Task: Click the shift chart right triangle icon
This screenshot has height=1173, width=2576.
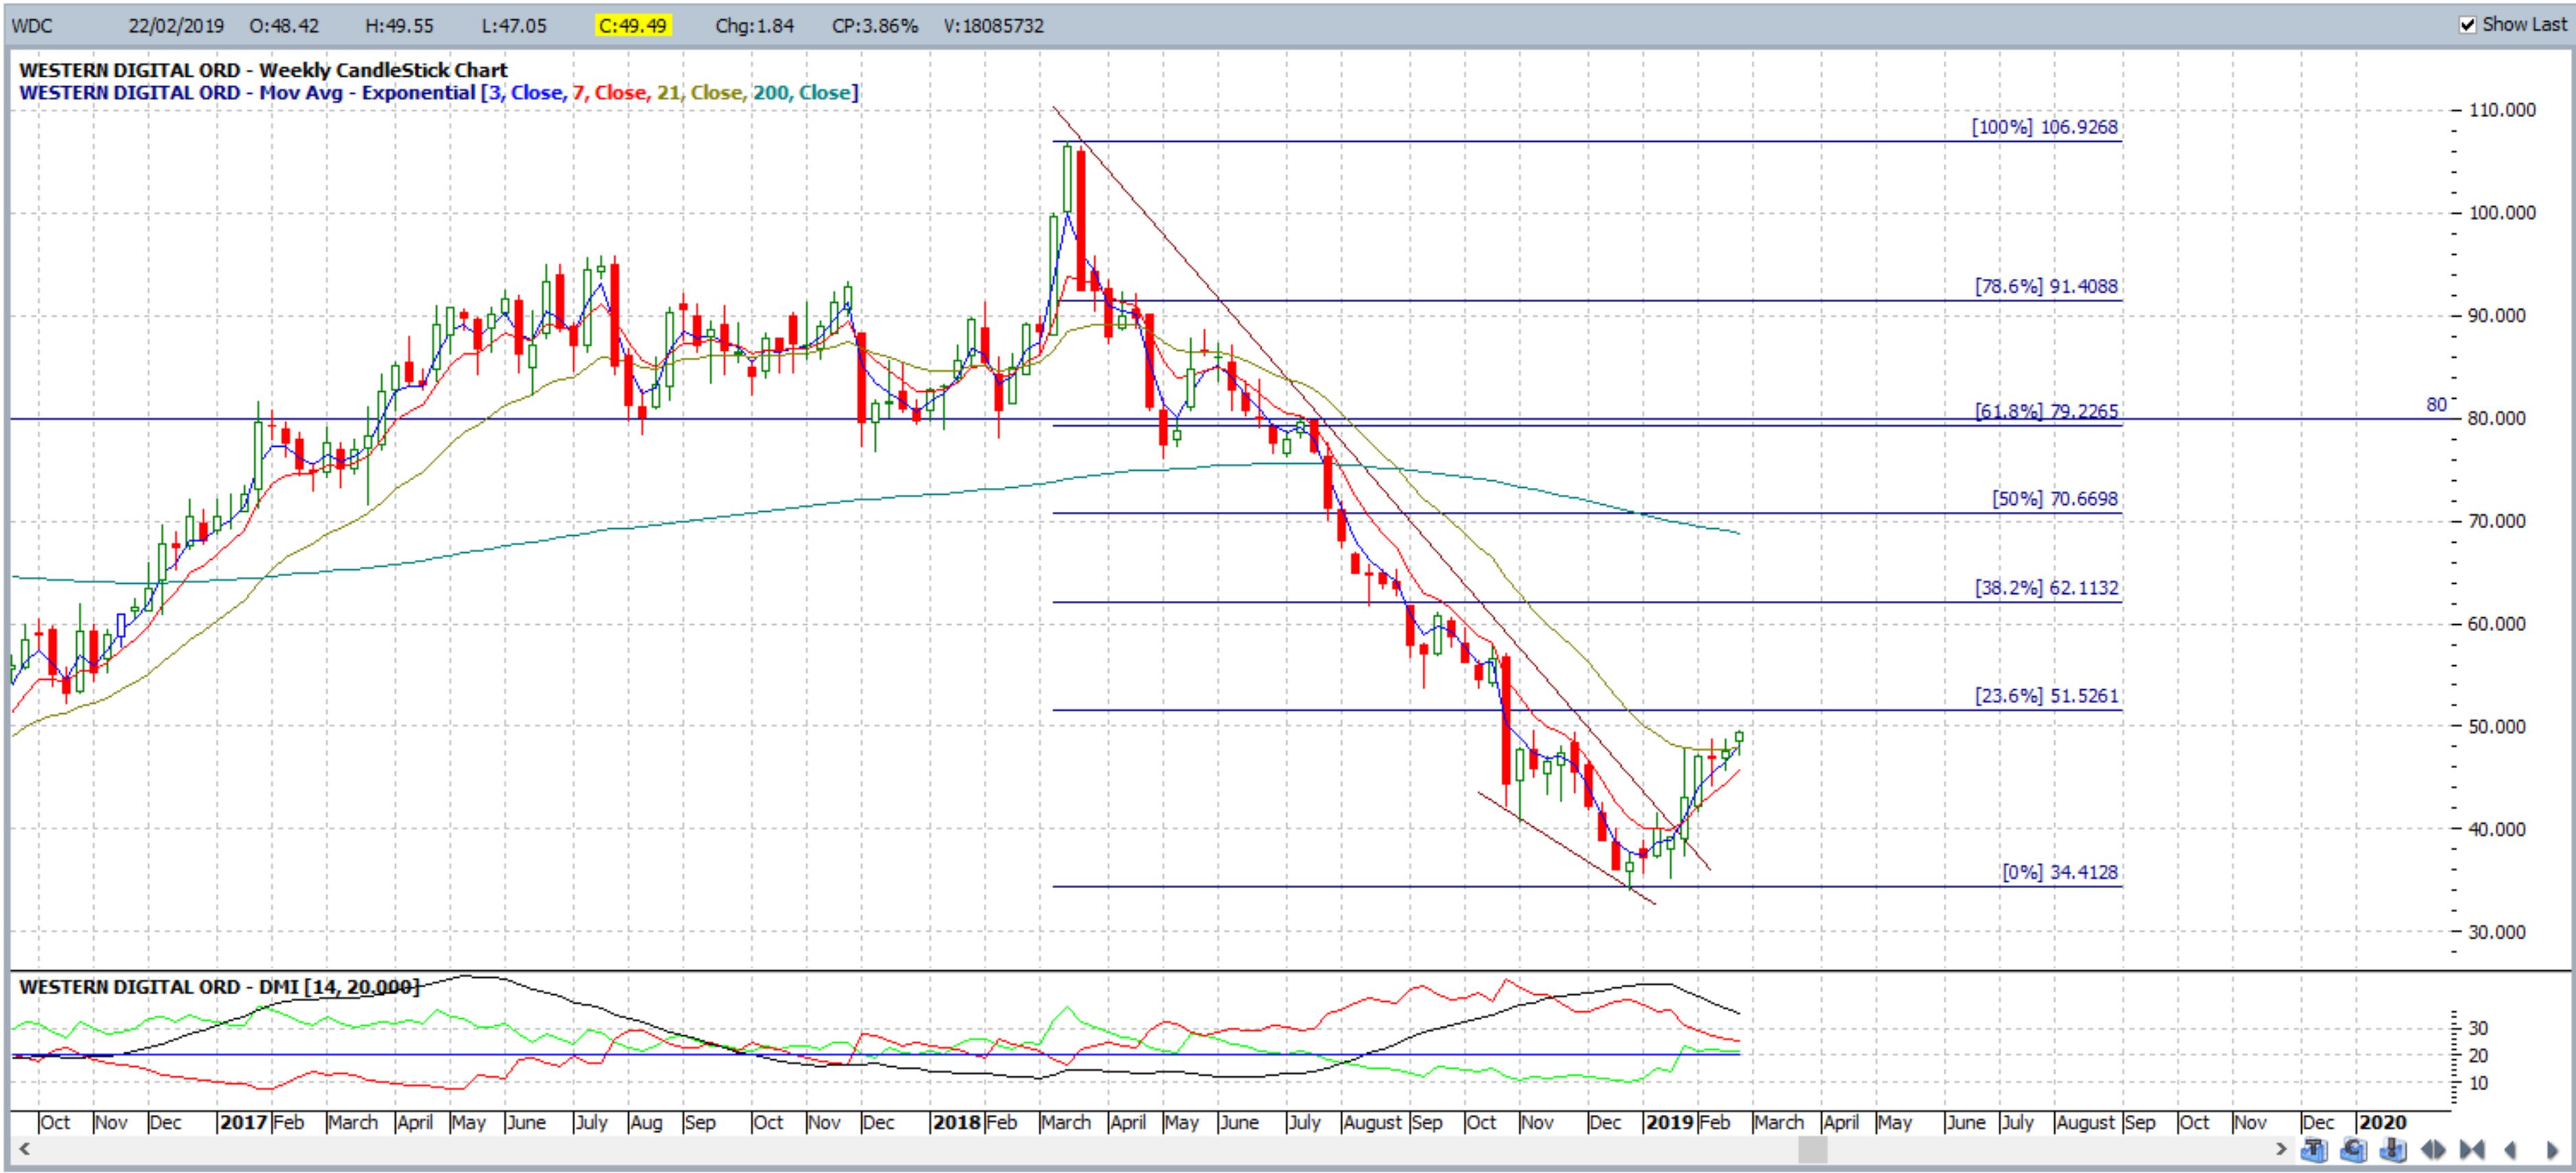Action: 2553,1150
